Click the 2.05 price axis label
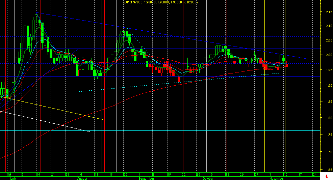The width and height of the screenshot is (333, 180). pyautogui.click(x=329, y=40)
